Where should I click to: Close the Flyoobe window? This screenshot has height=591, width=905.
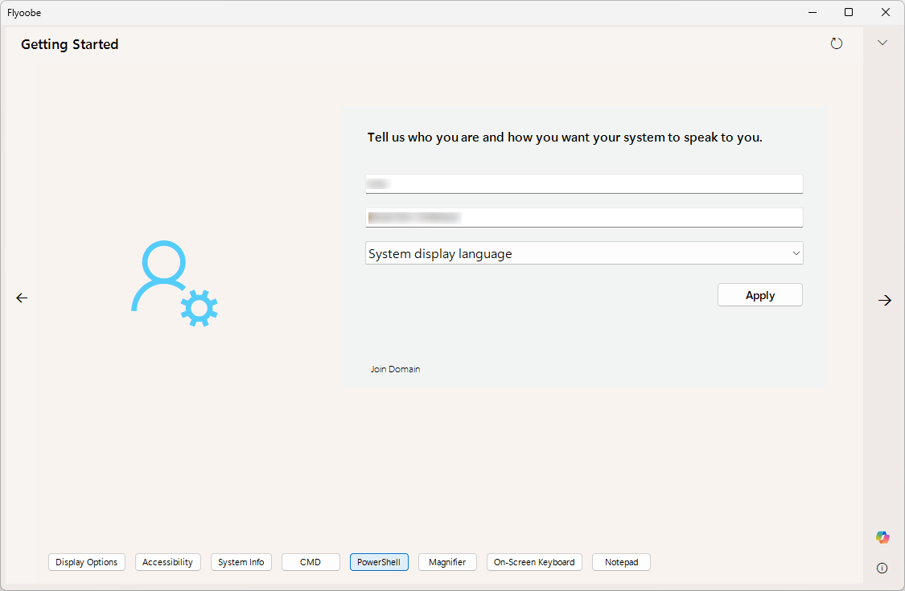(886, 12)
